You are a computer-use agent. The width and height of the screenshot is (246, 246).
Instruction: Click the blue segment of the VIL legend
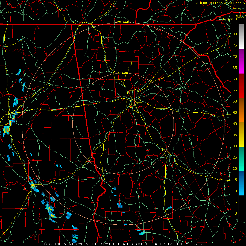(x=241, y=183)
